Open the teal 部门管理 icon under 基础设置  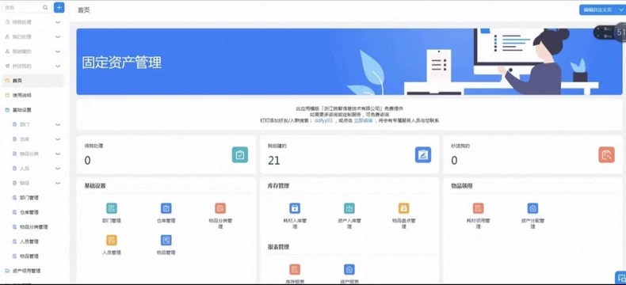[x=112, y=208]
